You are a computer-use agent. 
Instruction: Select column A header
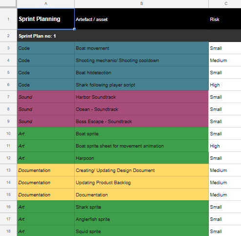[x=46, y=3]
